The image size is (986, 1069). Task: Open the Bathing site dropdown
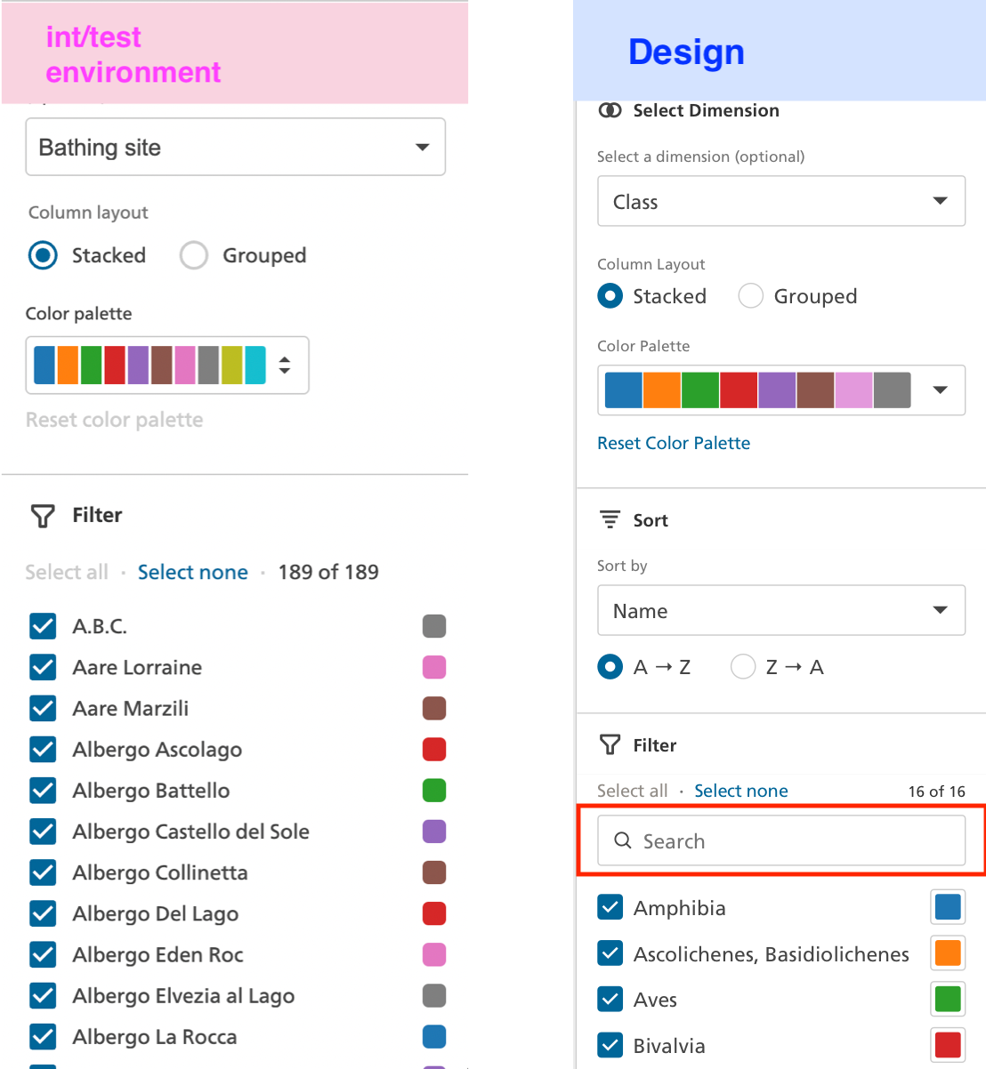(235, 147)
